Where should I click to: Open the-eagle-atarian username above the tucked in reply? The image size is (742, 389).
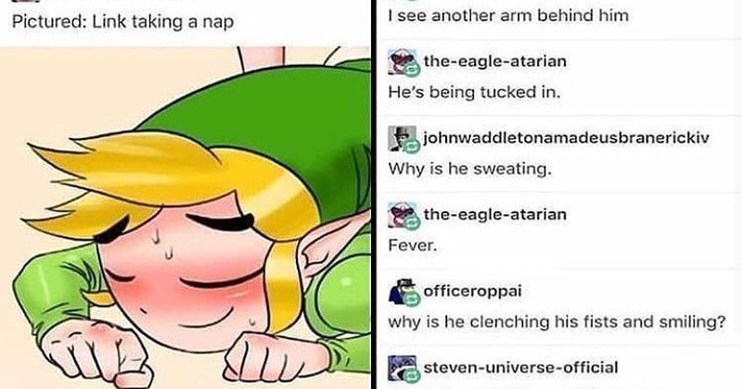tap(494, 61)
